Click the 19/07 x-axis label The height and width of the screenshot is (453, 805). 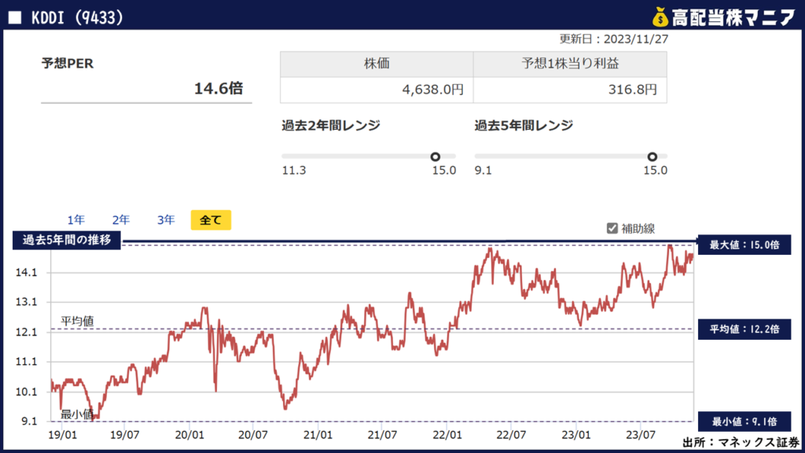(x=125, y=435)
